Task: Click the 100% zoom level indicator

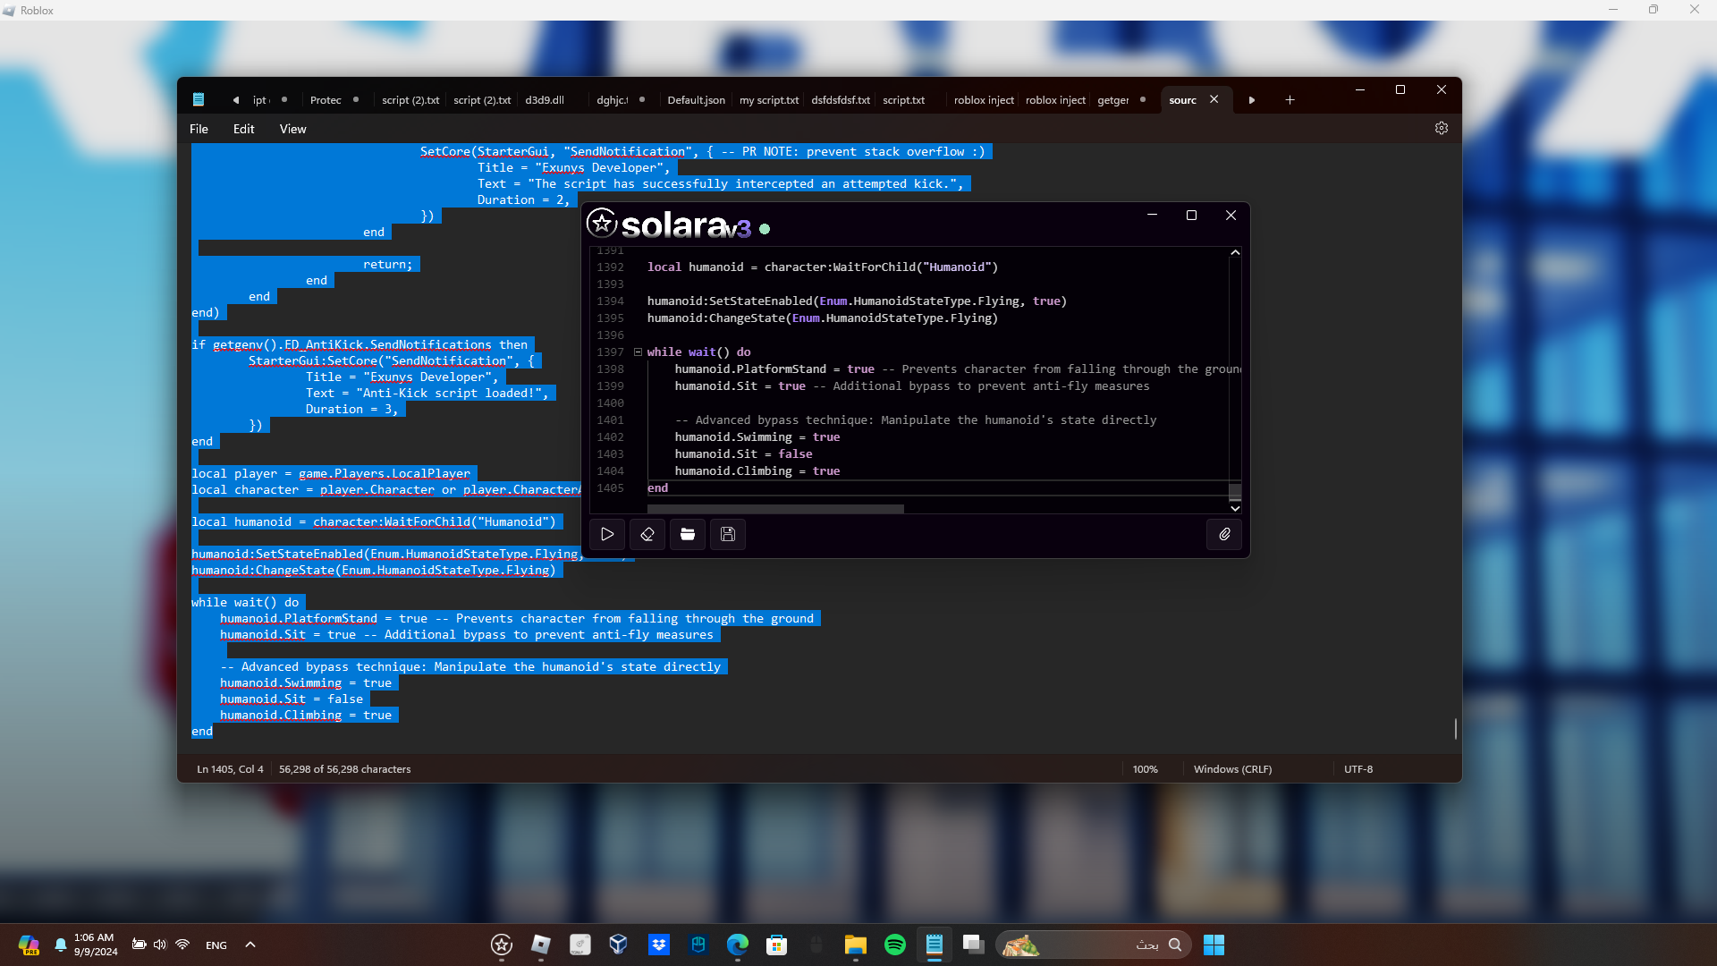Action: coord(1145,769)
